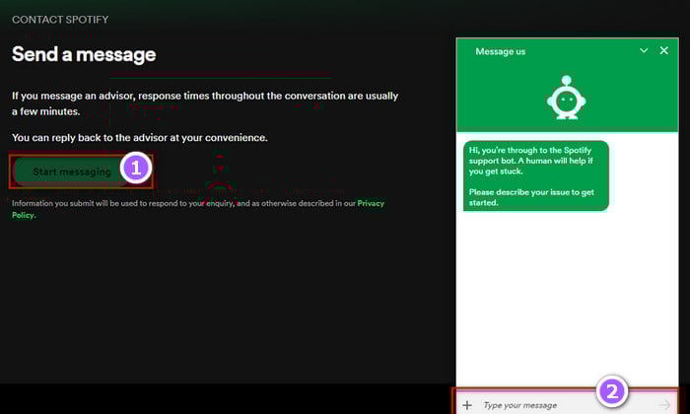This screenshot has width=690, height=414.
Task: Click the 'CONTACT SPOTIFY' heading text
Action: coord(60,20)
